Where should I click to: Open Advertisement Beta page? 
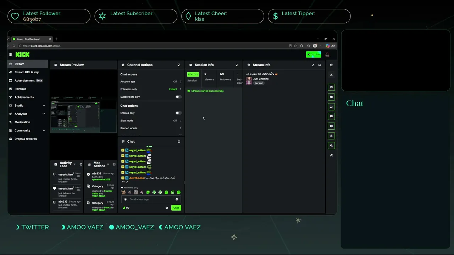coord(28,80)
